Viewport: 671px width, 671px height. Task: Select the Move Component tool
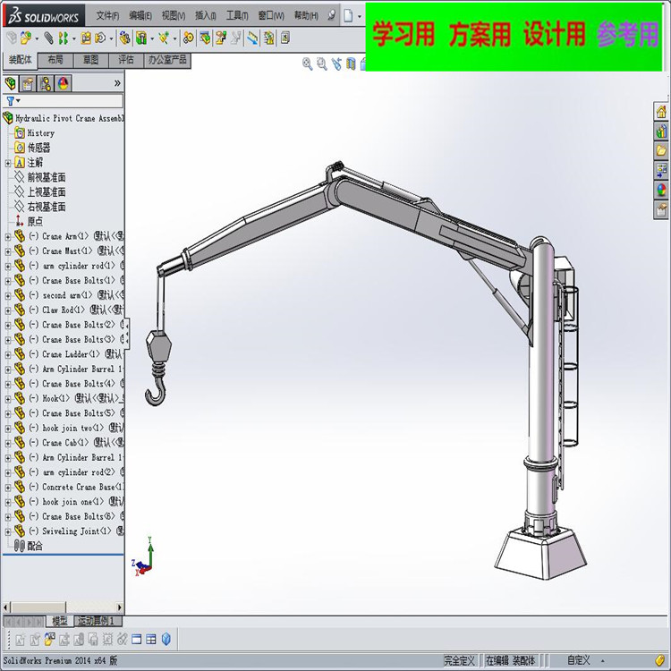coord(100,38)
